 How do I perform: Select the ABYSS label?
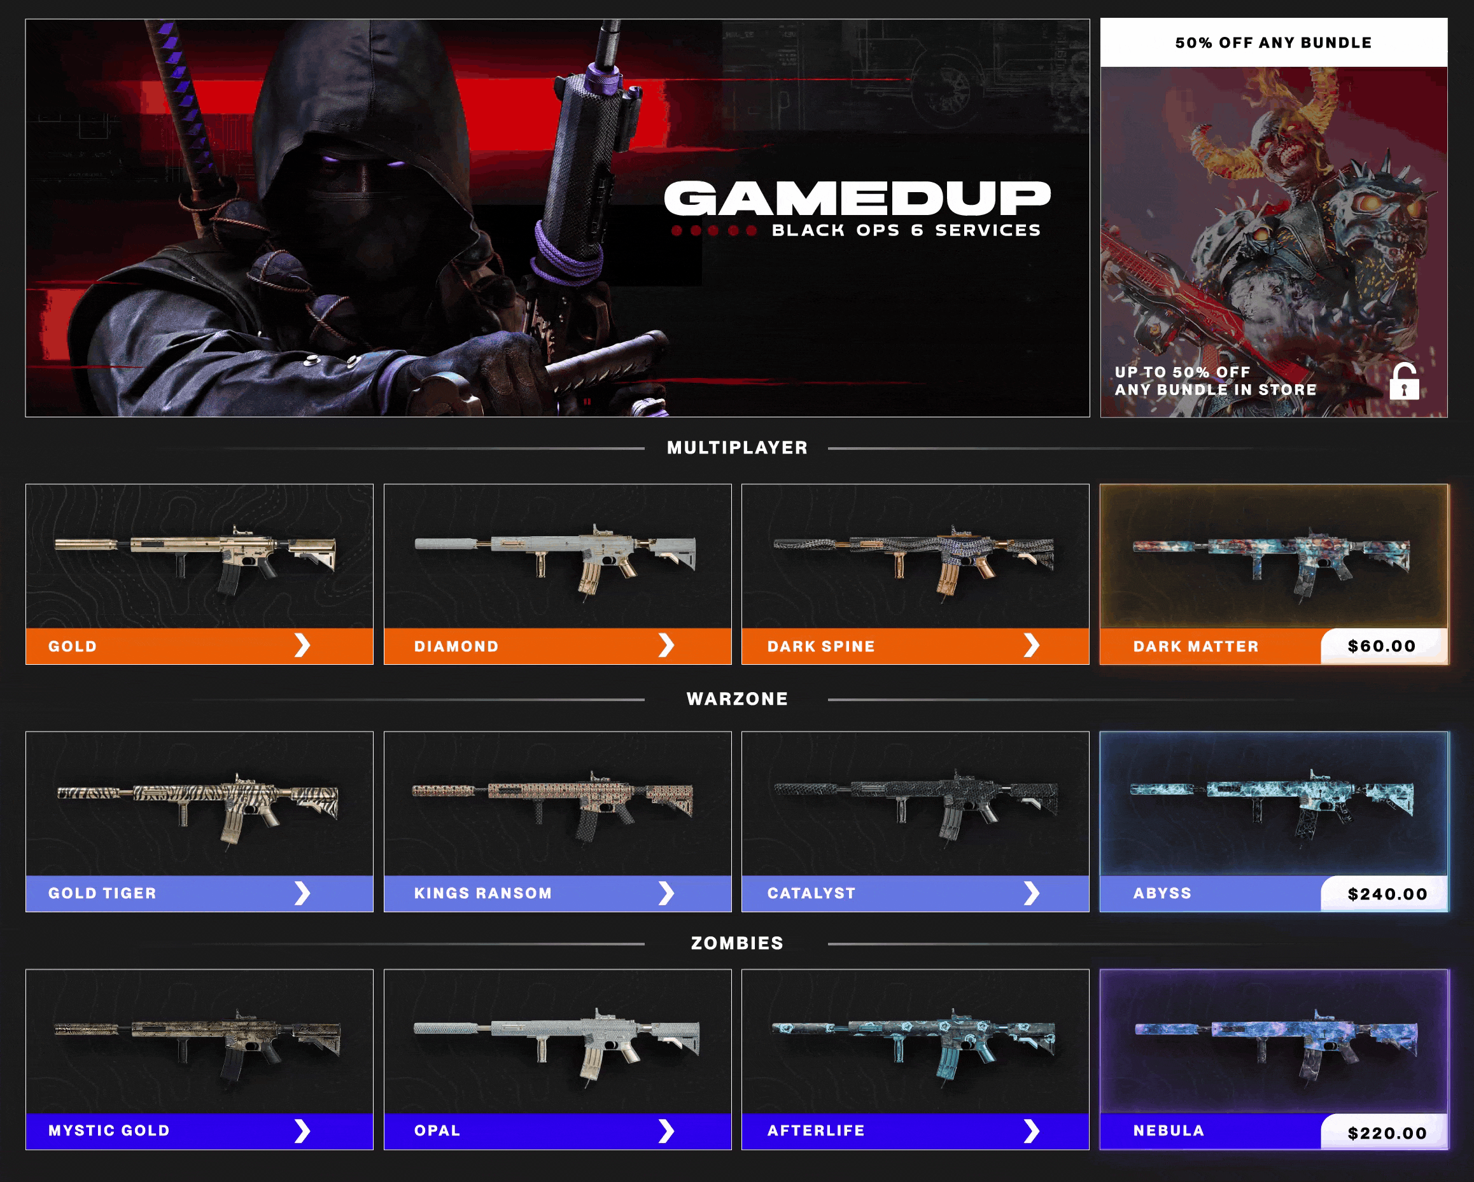1162,894
